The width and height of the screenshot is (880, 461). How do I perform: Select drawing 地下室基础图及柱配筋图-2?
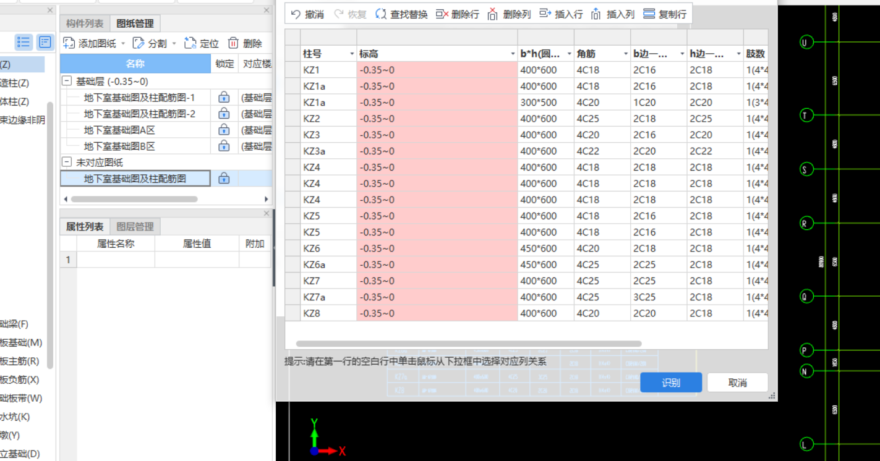click(140, 113)
